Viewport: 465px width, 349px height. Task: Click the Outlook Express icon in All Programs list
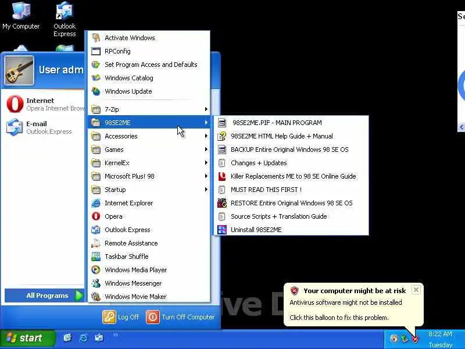[x=96, y=230]
